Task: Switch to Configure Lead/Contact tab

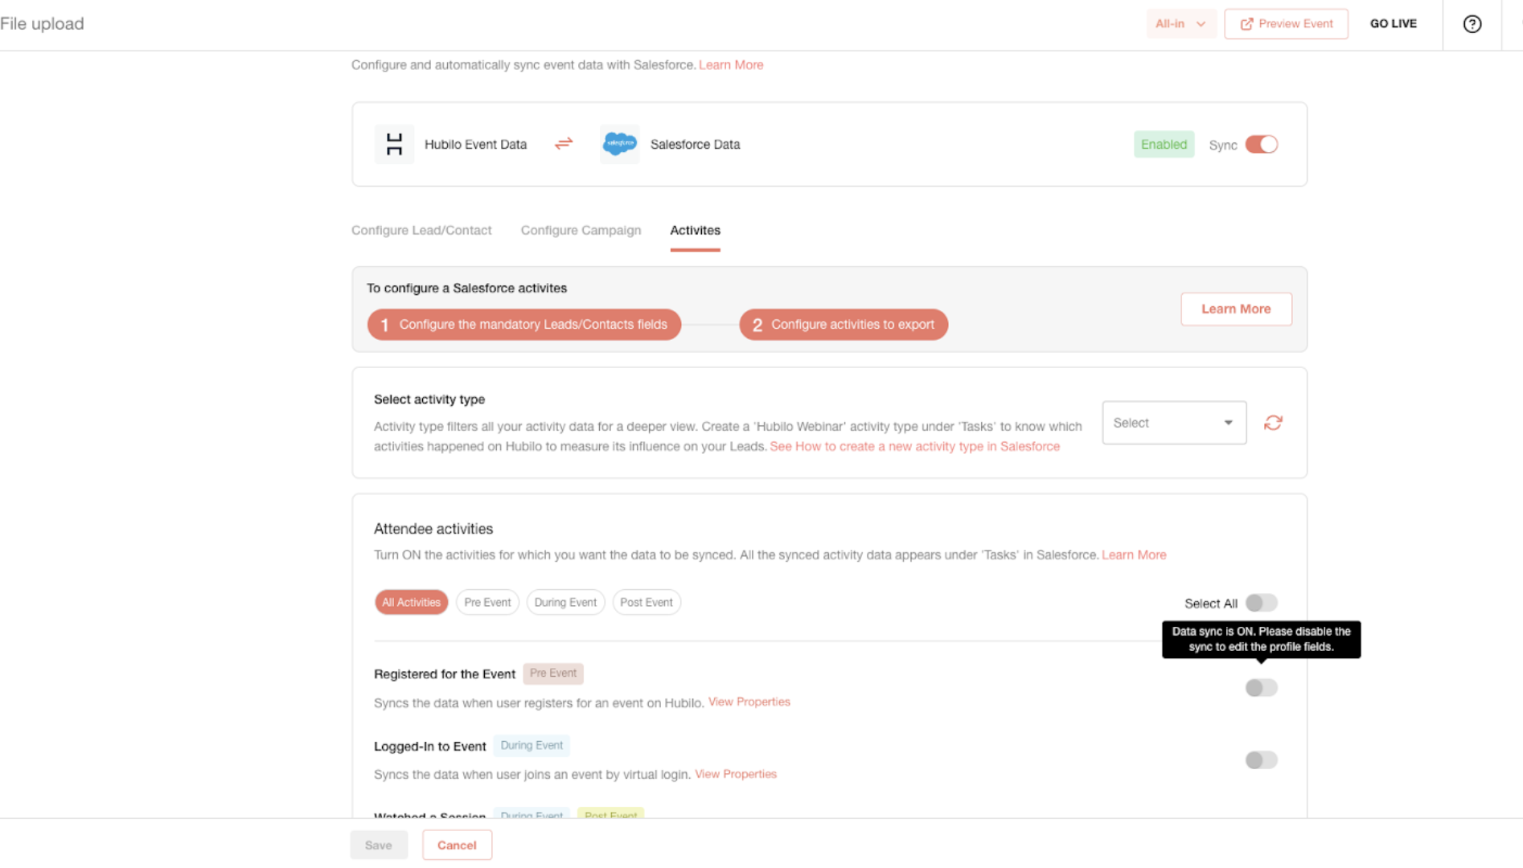Action: [x=421, y=230]
